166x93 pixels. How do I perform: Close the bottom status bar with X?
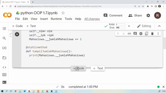(x=163, y=87)
